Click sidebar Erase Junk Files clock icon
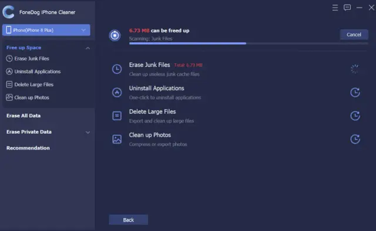The image size is (376, 231). click(9, 59)
